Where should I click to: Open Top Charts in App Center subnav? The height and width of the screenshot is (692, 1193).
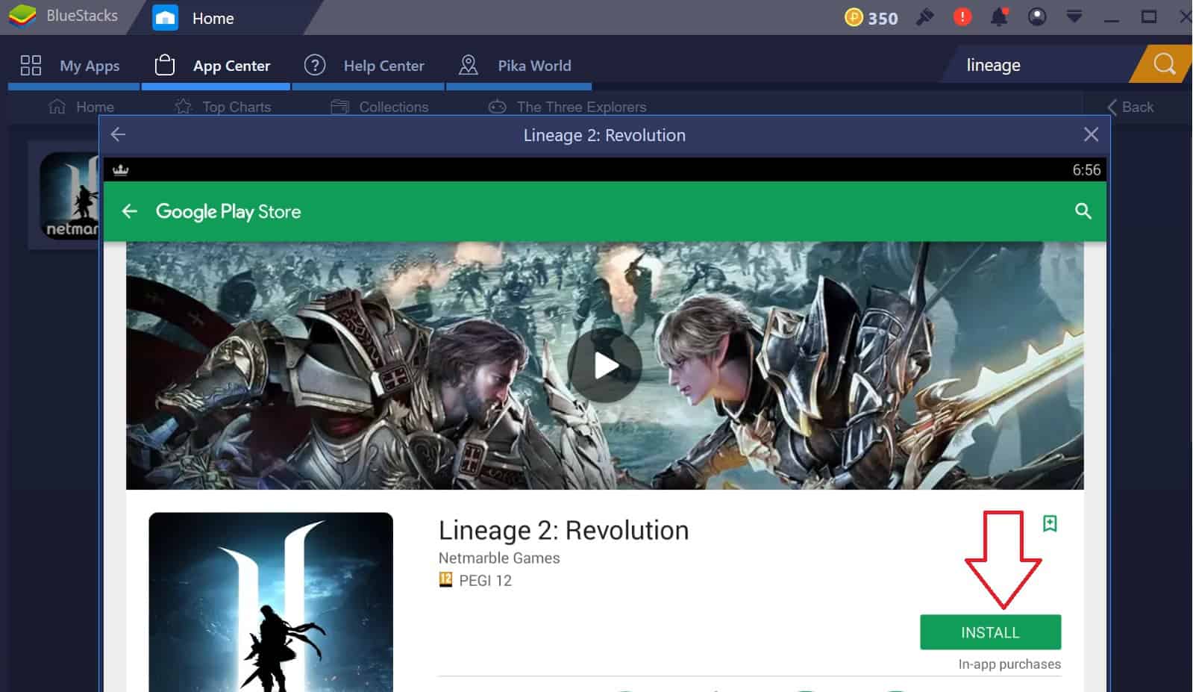(223, 107)
